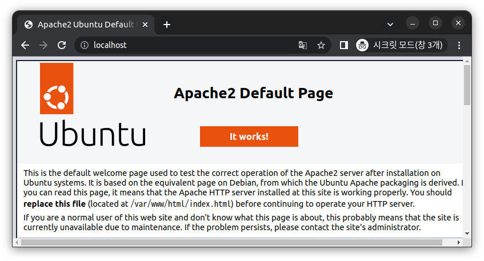The height and width of the screenshot is (261, 484).
Task: Expand the tab search dropdown chevron
Action: pos(390,25)
